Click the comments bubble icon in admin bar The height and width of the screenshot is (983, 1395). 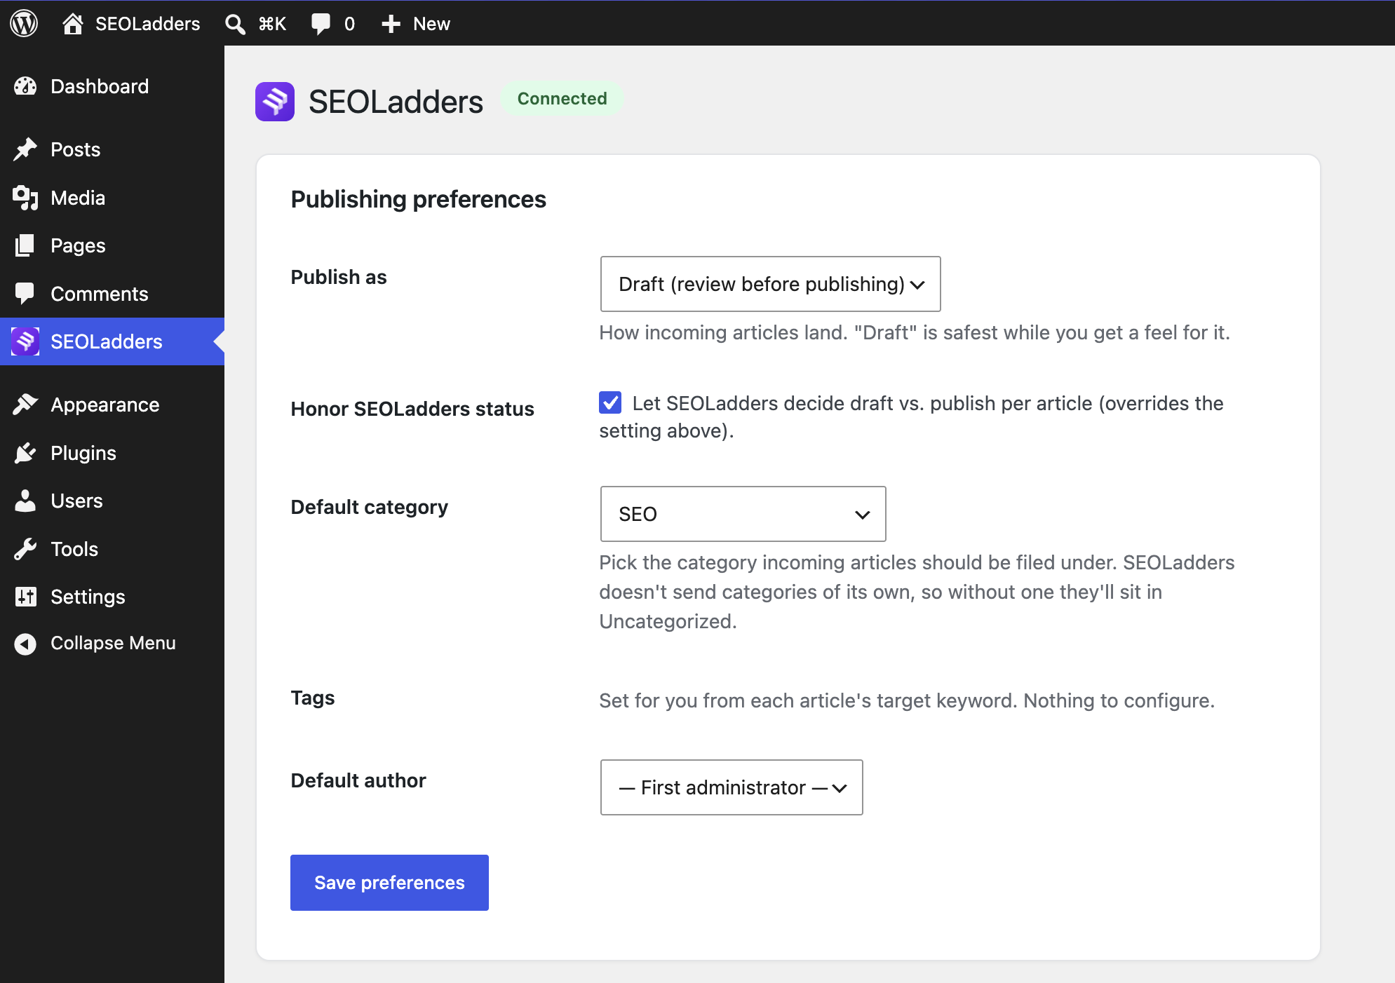tap(321, 25)
